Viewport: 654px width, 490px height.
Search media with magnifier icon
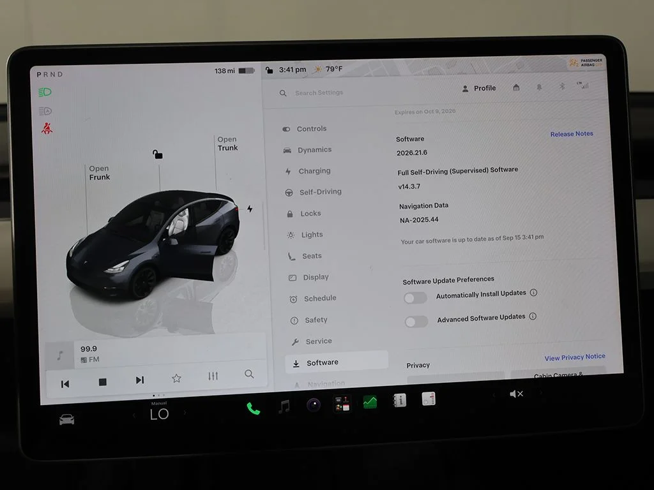click(x=249, y=374)
